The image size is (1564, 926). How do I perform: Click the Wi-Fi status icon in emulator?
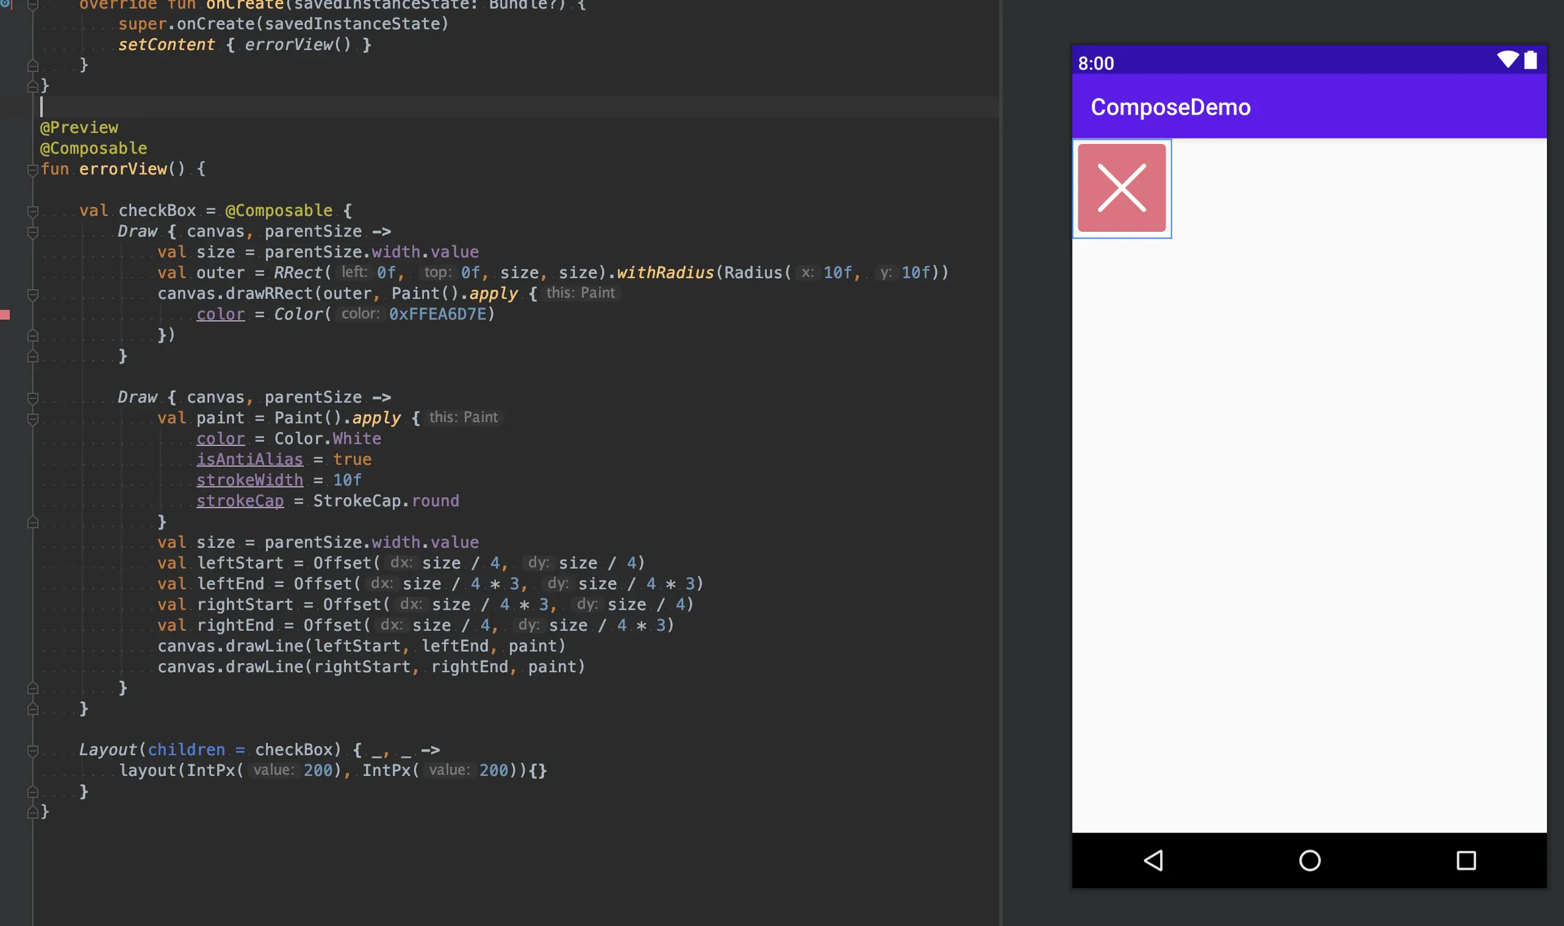point(1507,60)
